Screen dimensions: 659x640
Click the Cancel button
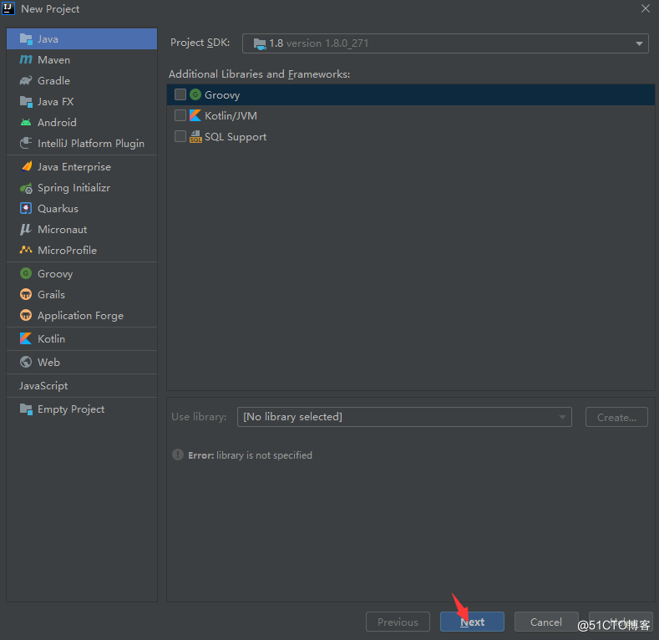[x=546, y=622]
